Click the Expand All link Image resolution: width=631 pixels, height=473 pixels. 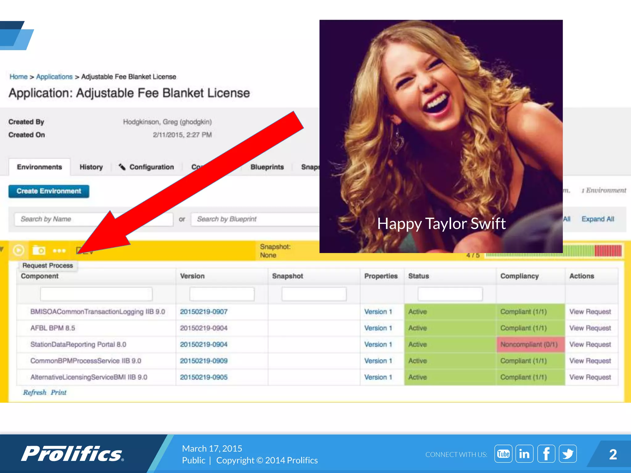pyautogui.click(x=597, y=219)
